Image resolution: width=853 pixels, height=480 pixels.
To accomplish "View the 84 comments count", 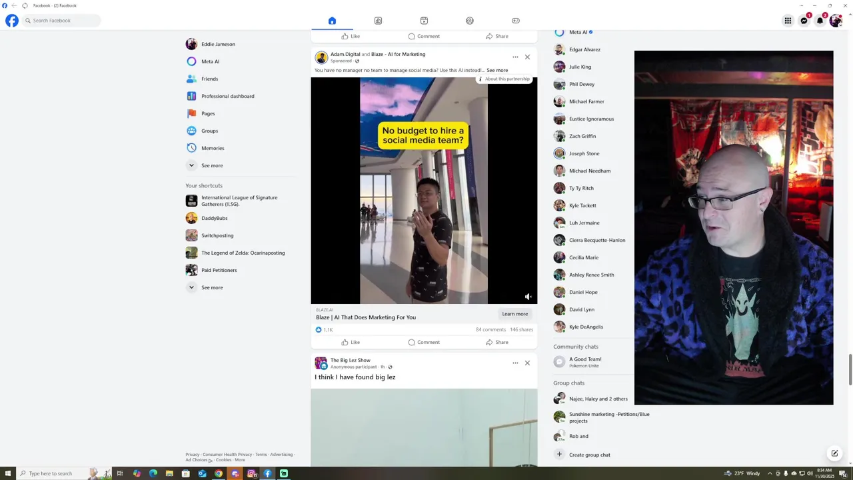I will point(490,329).
